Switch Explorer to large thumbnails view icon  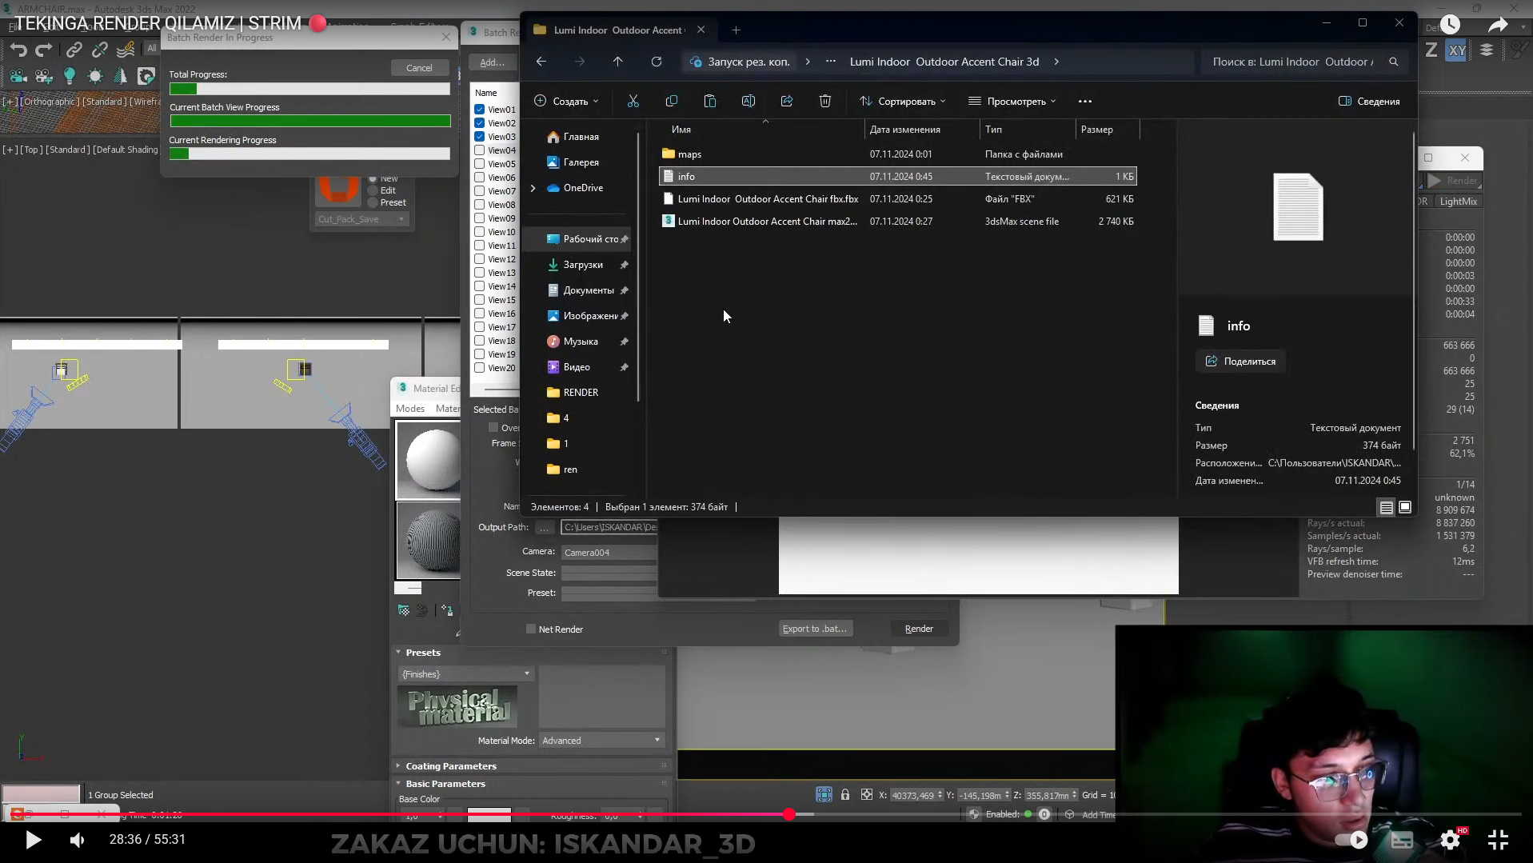pyautogui.click(x=1405, y=507)
